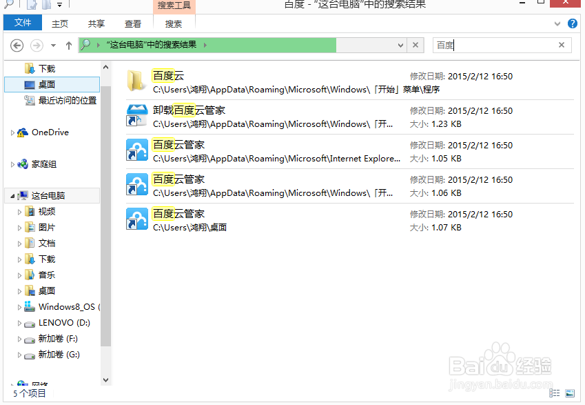Viewport: 585px width, 405px height.
Task: Open recent locations dropdown arrow
Action: (x=53, y=46)
